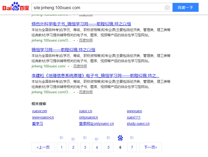Go to results page 7
The height and width of the screenshot is (157, 208).
tap(132, 147)
